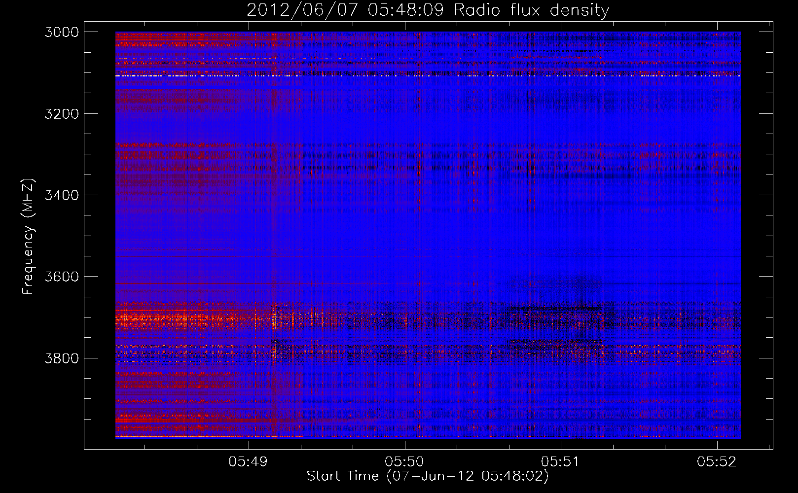This screenshot has height=493, width=798.
Task: Select the 3800 frequency tick label
Action: pyautogui.click(x=62, y=358)
